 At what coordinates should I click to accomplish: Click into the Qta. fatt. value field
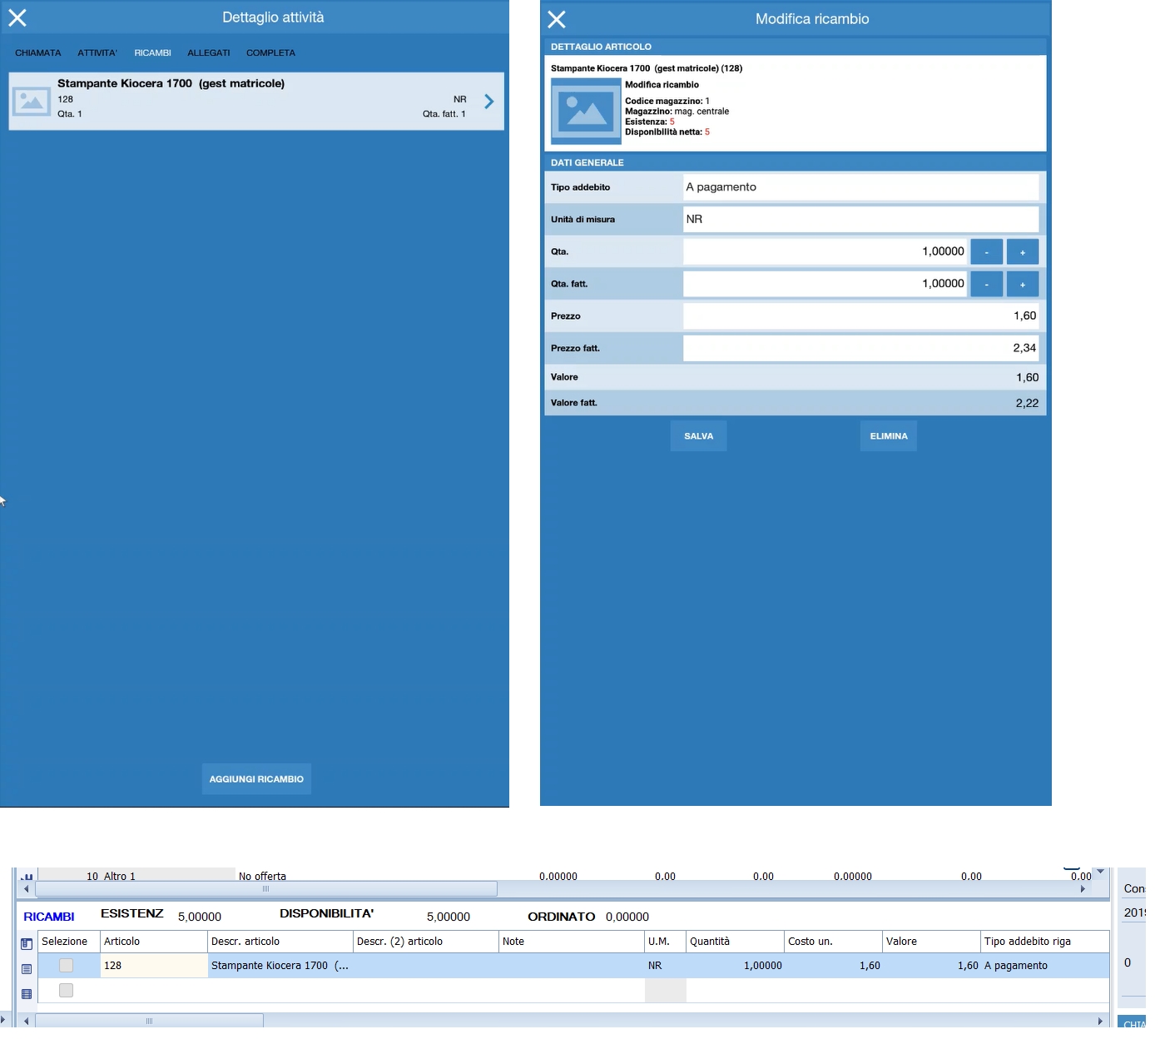tap(825, 284)
